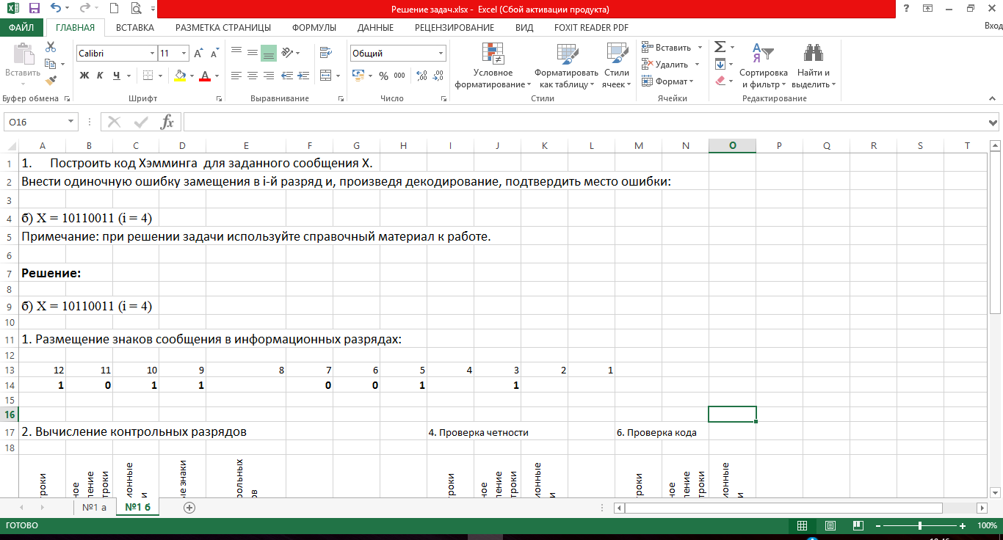The height and width of the screenshot is (540, 1003).
Task: Open Сортировка и фильтр menu
Action: (764, 65)
